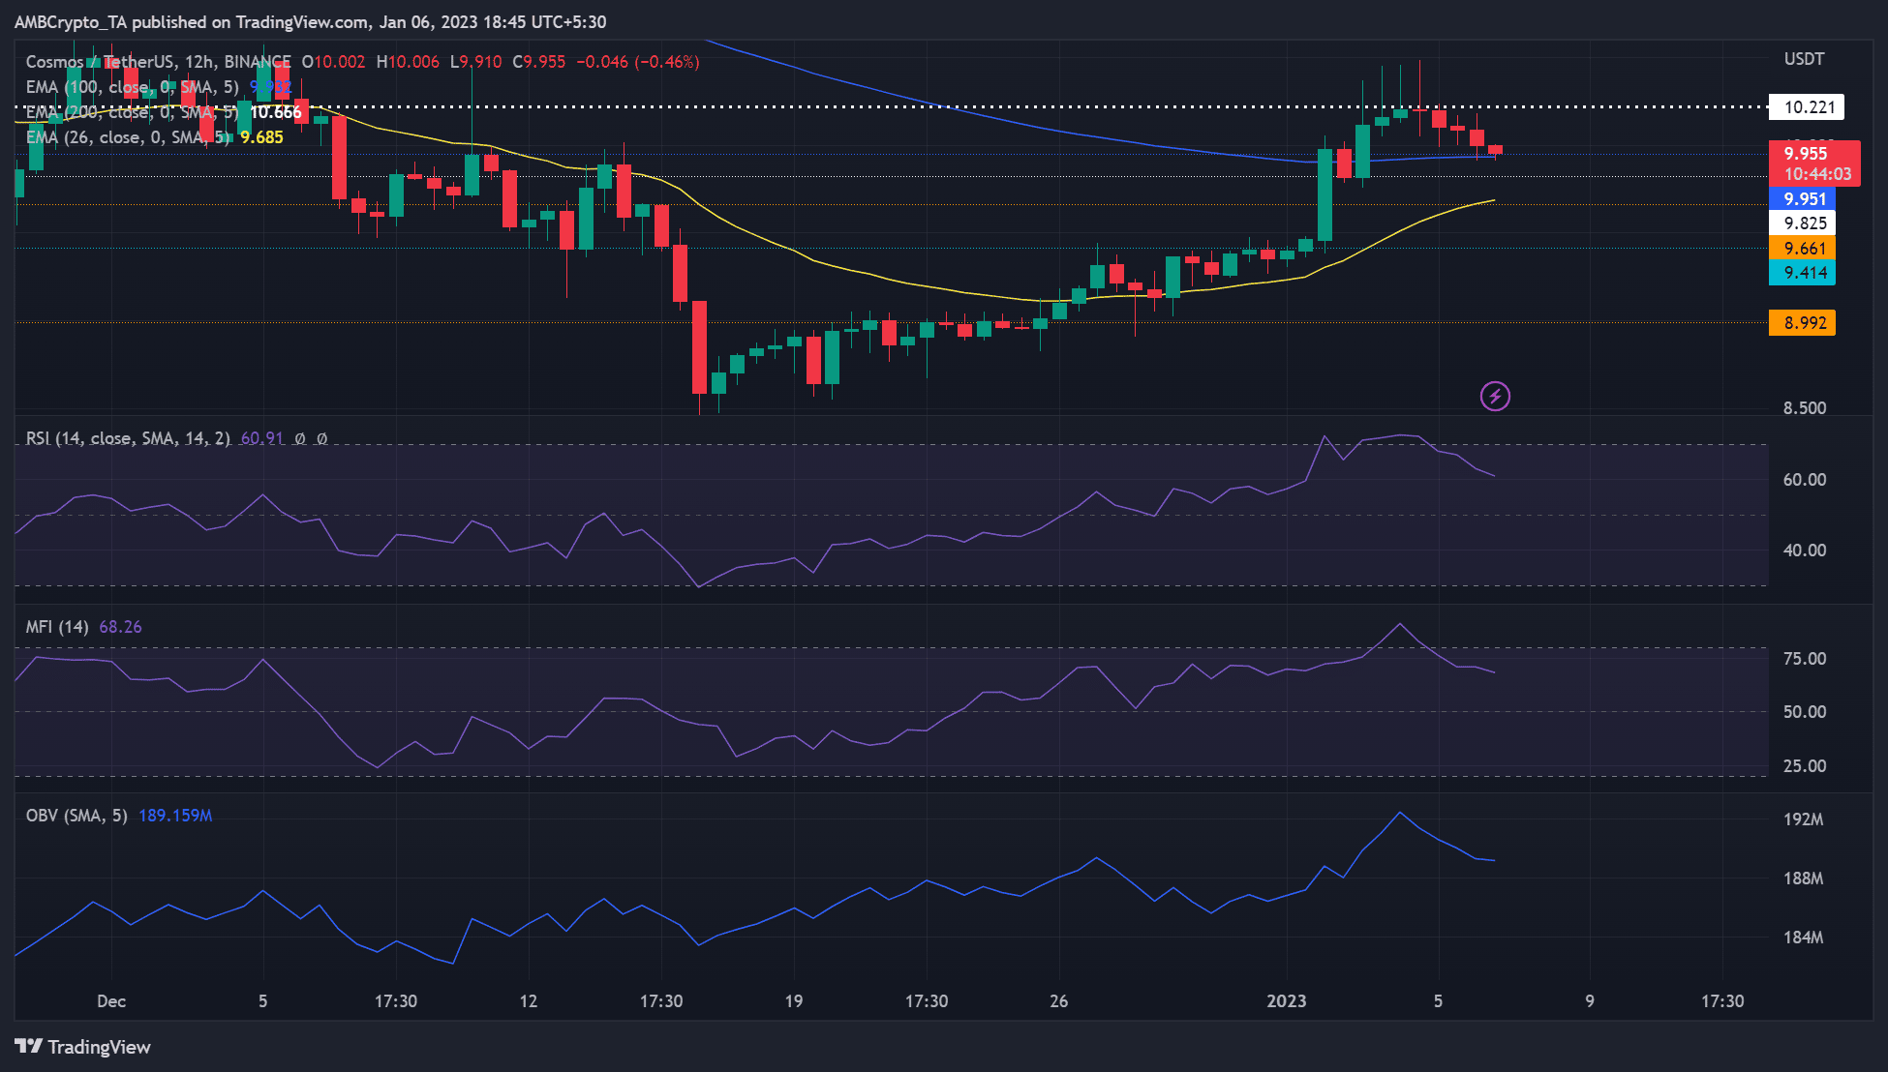Click the RSI value 60.91
Viewport: 1888px width, 1072px height.
(261, 438)
